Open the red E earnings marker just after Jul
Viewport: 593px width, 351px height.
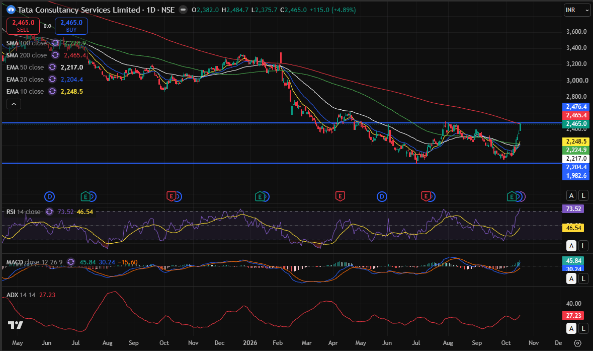pos(426,196)
